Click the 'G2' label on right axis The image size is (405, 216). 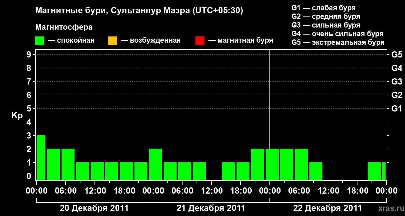point(397,95)
